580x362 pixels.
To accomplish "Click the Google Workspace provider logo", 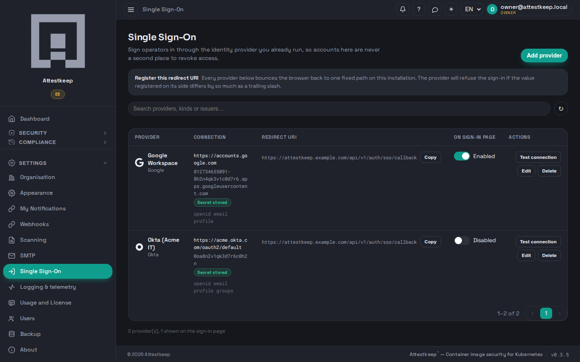I will pyautogui.click(x=139, y=162).
